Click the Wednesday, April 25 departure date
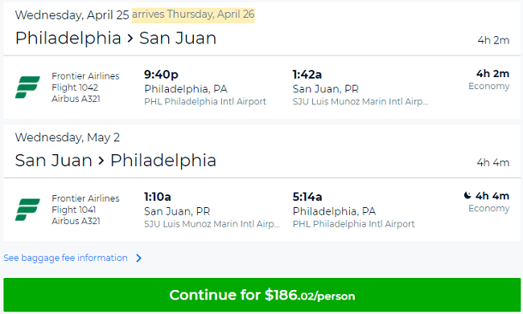The image size is (523, 314). [x=72, y=15]
